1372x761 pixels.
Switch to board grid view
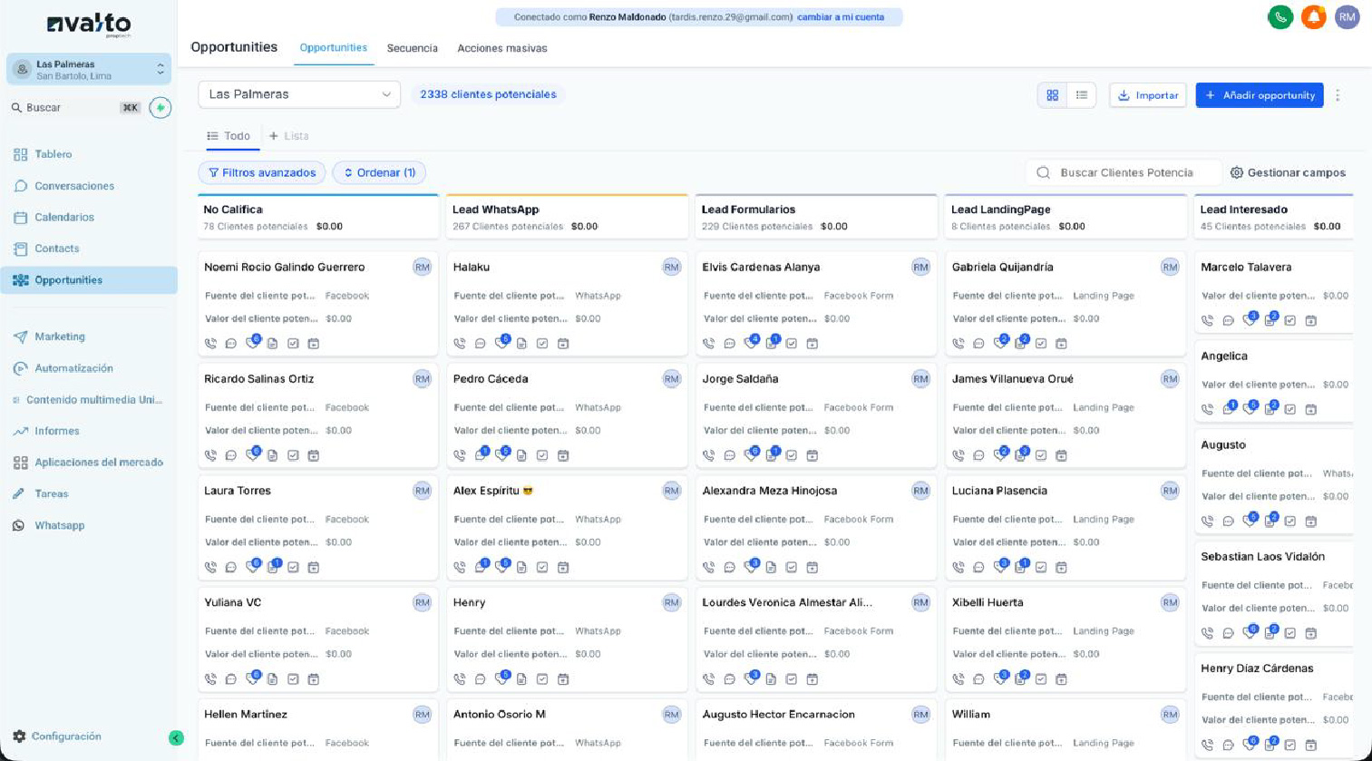tap(1052, 95)
